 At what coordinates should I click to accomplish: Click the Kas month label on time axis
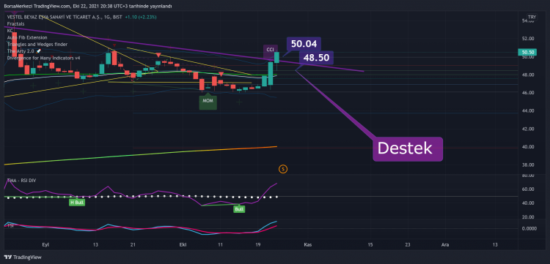307,245
